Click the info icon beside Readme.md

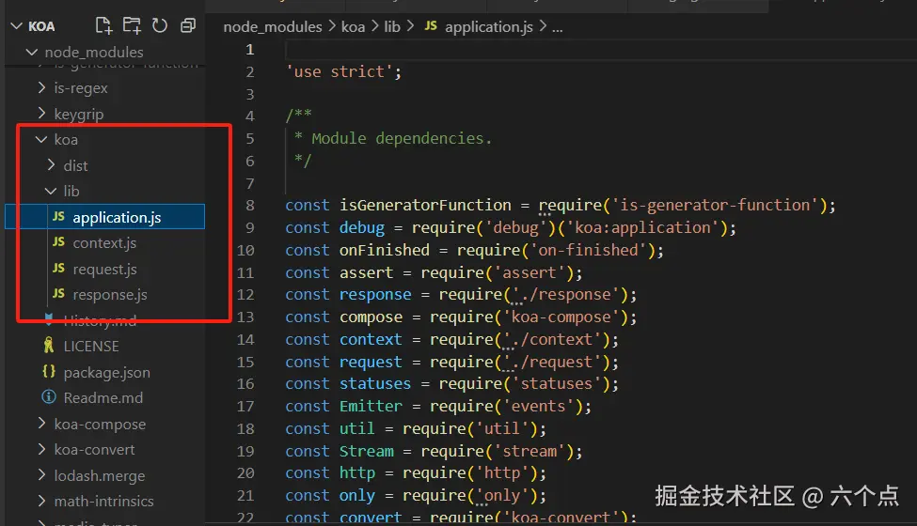click(x=49, y=397)
